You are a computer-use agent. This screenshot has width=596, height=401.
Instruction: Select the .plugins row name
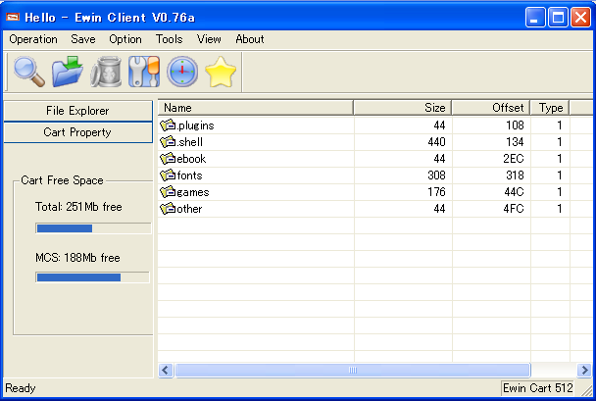[x=195, y=125]
